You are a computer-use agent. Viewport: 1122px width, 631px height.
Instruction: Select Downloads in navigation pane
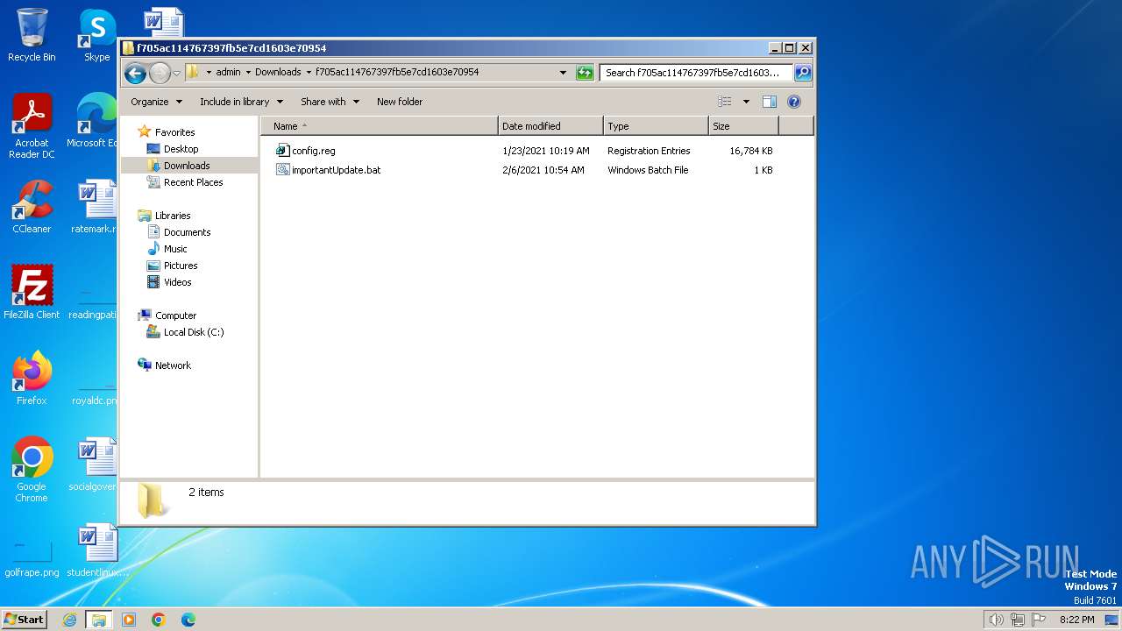point(187,166)
